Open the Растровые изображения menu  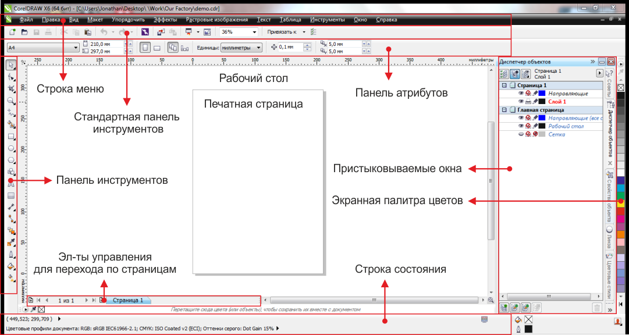point(217,19)
